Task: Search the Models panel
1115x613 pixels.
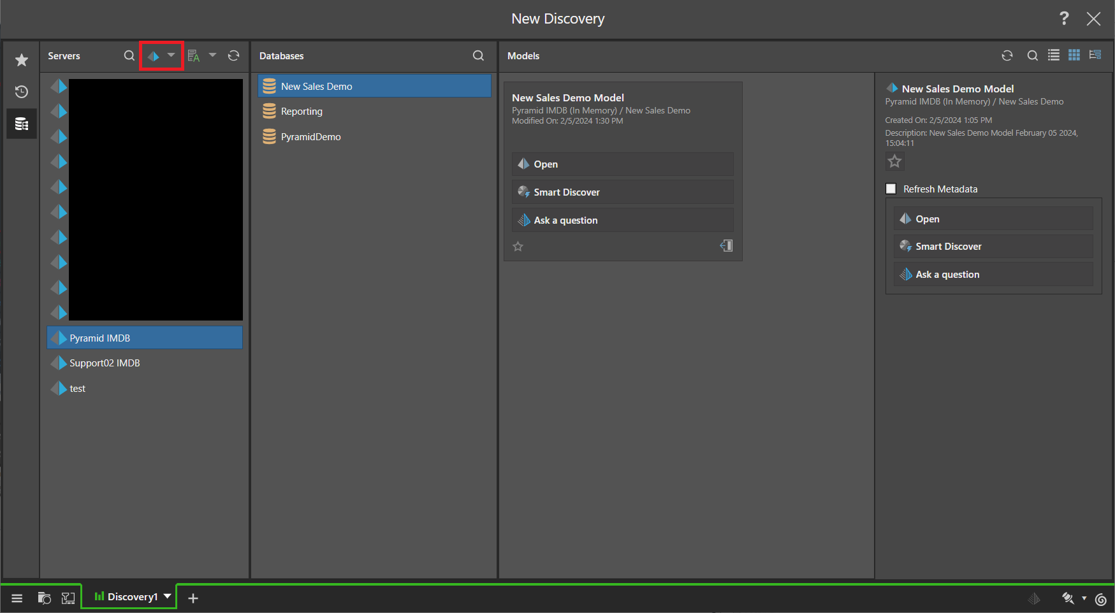Action: [x=1033, y=55]
